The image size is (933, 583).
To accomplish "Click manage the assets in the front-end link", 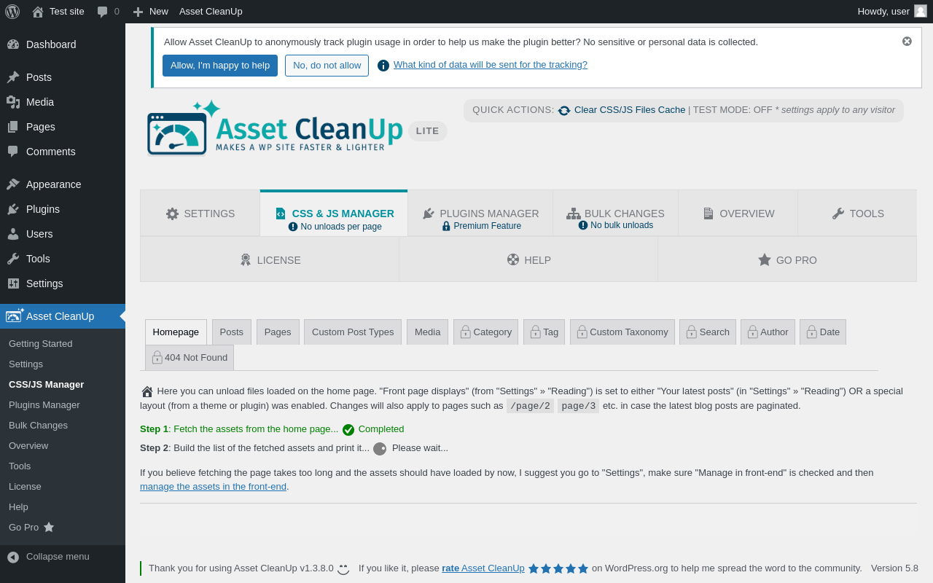I will point(213,487).
